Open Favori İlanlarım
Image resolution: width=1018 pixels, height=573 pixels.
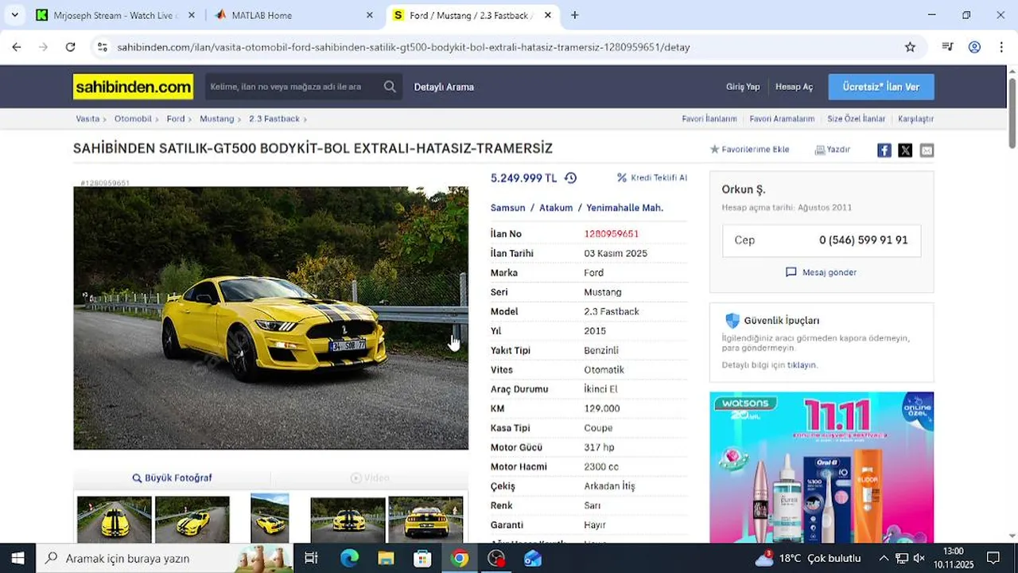709,119
